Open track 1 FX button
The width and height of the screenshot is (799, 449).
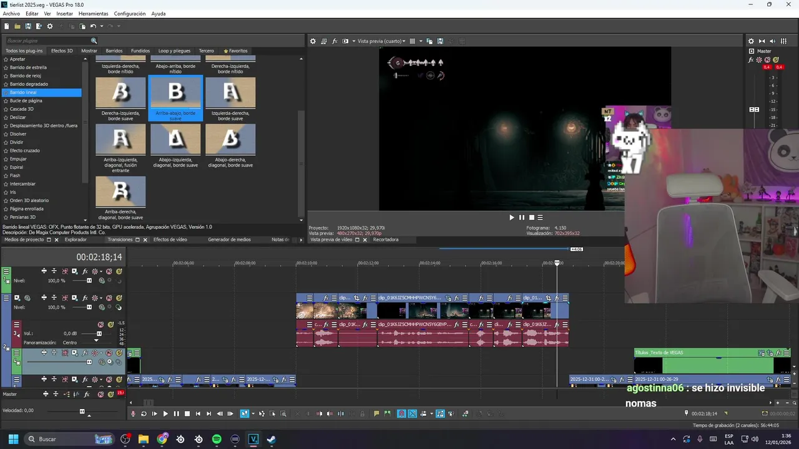[85, 271]
